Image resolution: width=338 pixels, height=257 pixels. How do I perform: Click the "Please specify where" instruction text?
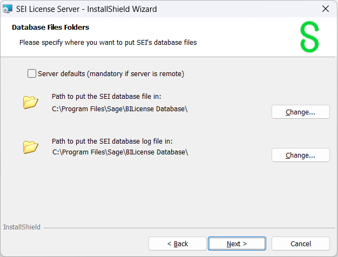coord(108,42)
